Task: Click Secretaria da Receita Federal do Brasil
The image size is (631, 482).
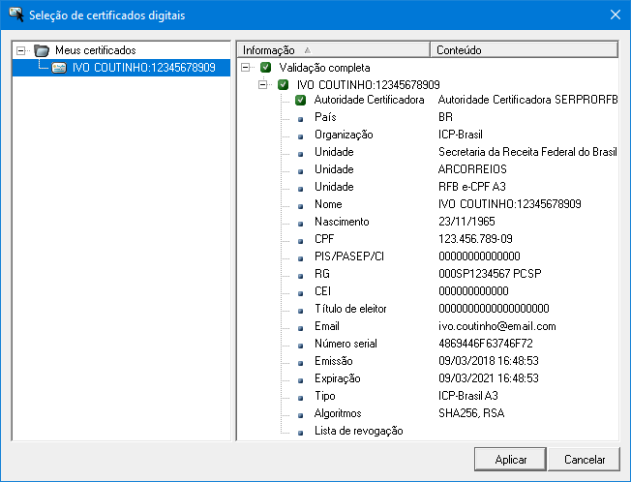Action: 527,152
